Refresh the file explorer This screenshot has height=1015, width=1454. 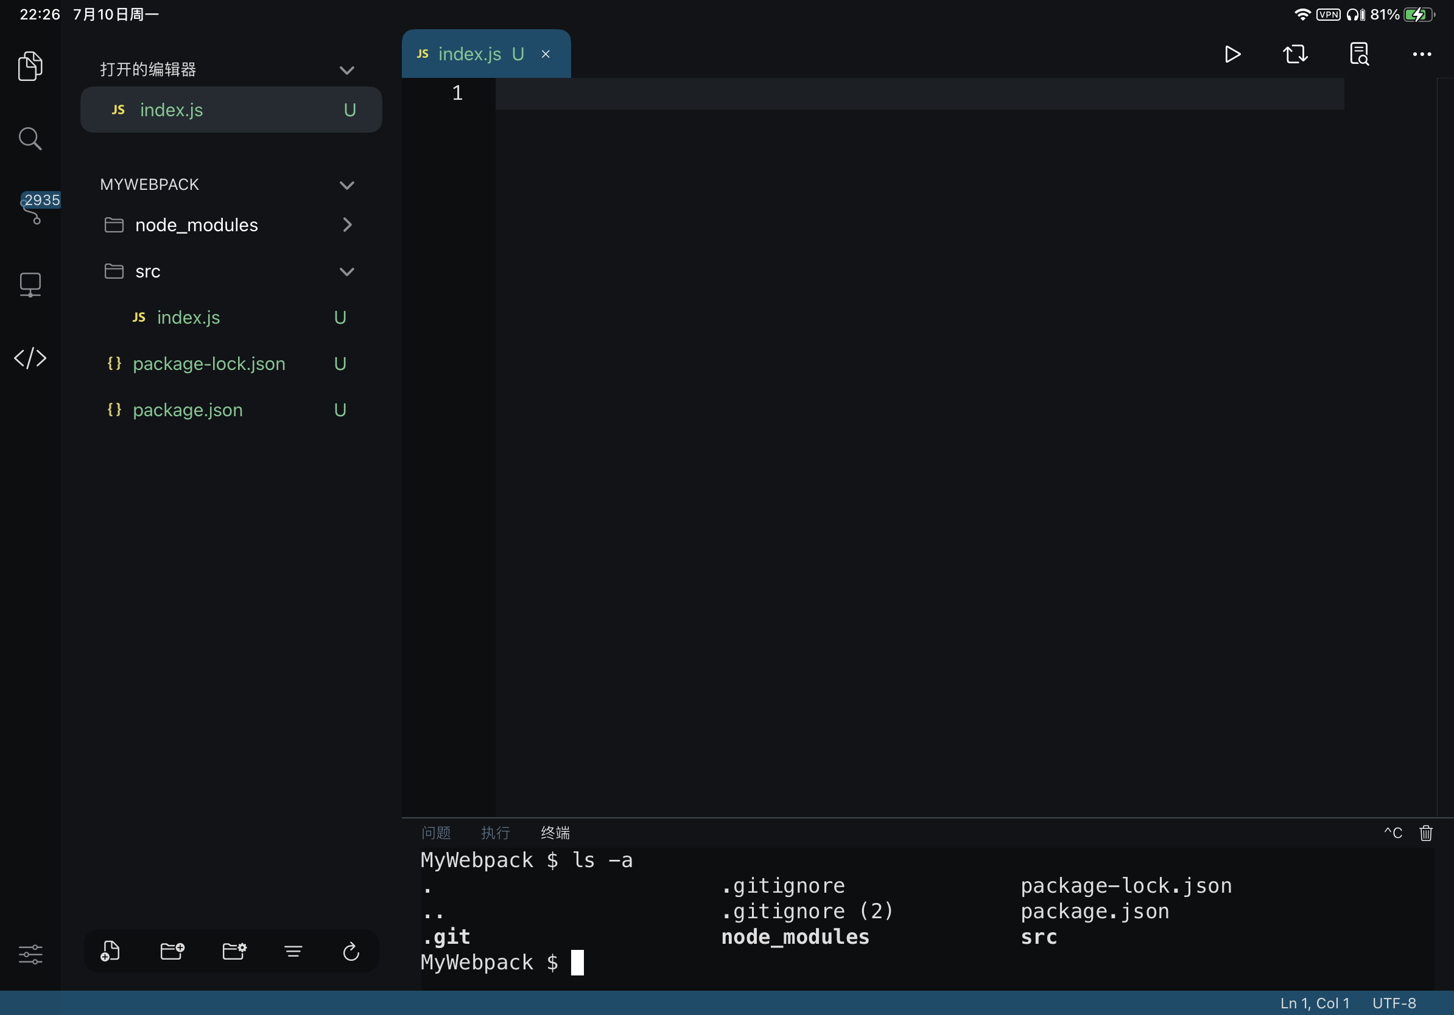tap(350, 950)
